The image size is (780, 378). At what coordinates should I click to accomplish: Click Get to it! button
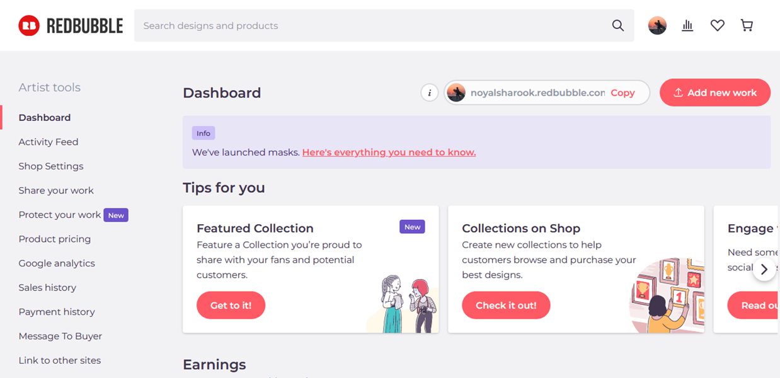click(231, 306)
